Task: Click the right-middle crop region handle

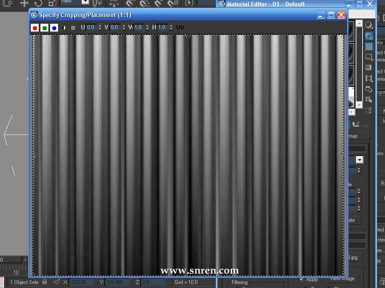Action: click(x=342, y=155)
